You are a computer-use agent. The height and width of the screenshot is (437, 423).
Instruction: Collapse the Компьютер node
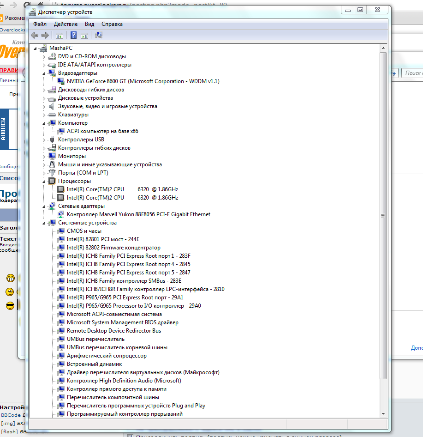click(x=44, y=123)
